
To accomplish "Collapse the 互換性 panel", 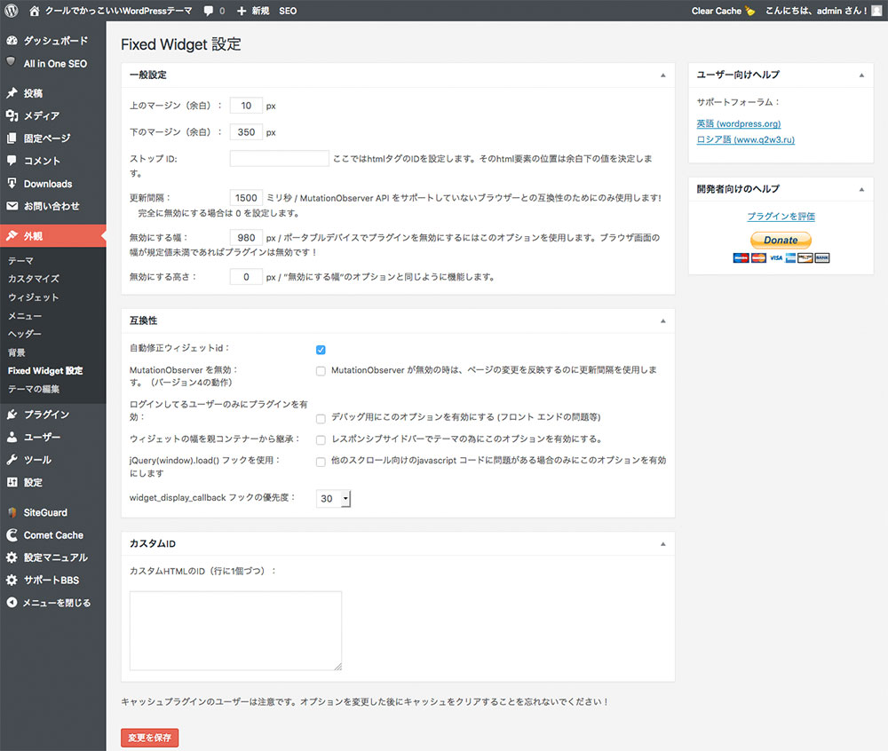I will (662, 320).
